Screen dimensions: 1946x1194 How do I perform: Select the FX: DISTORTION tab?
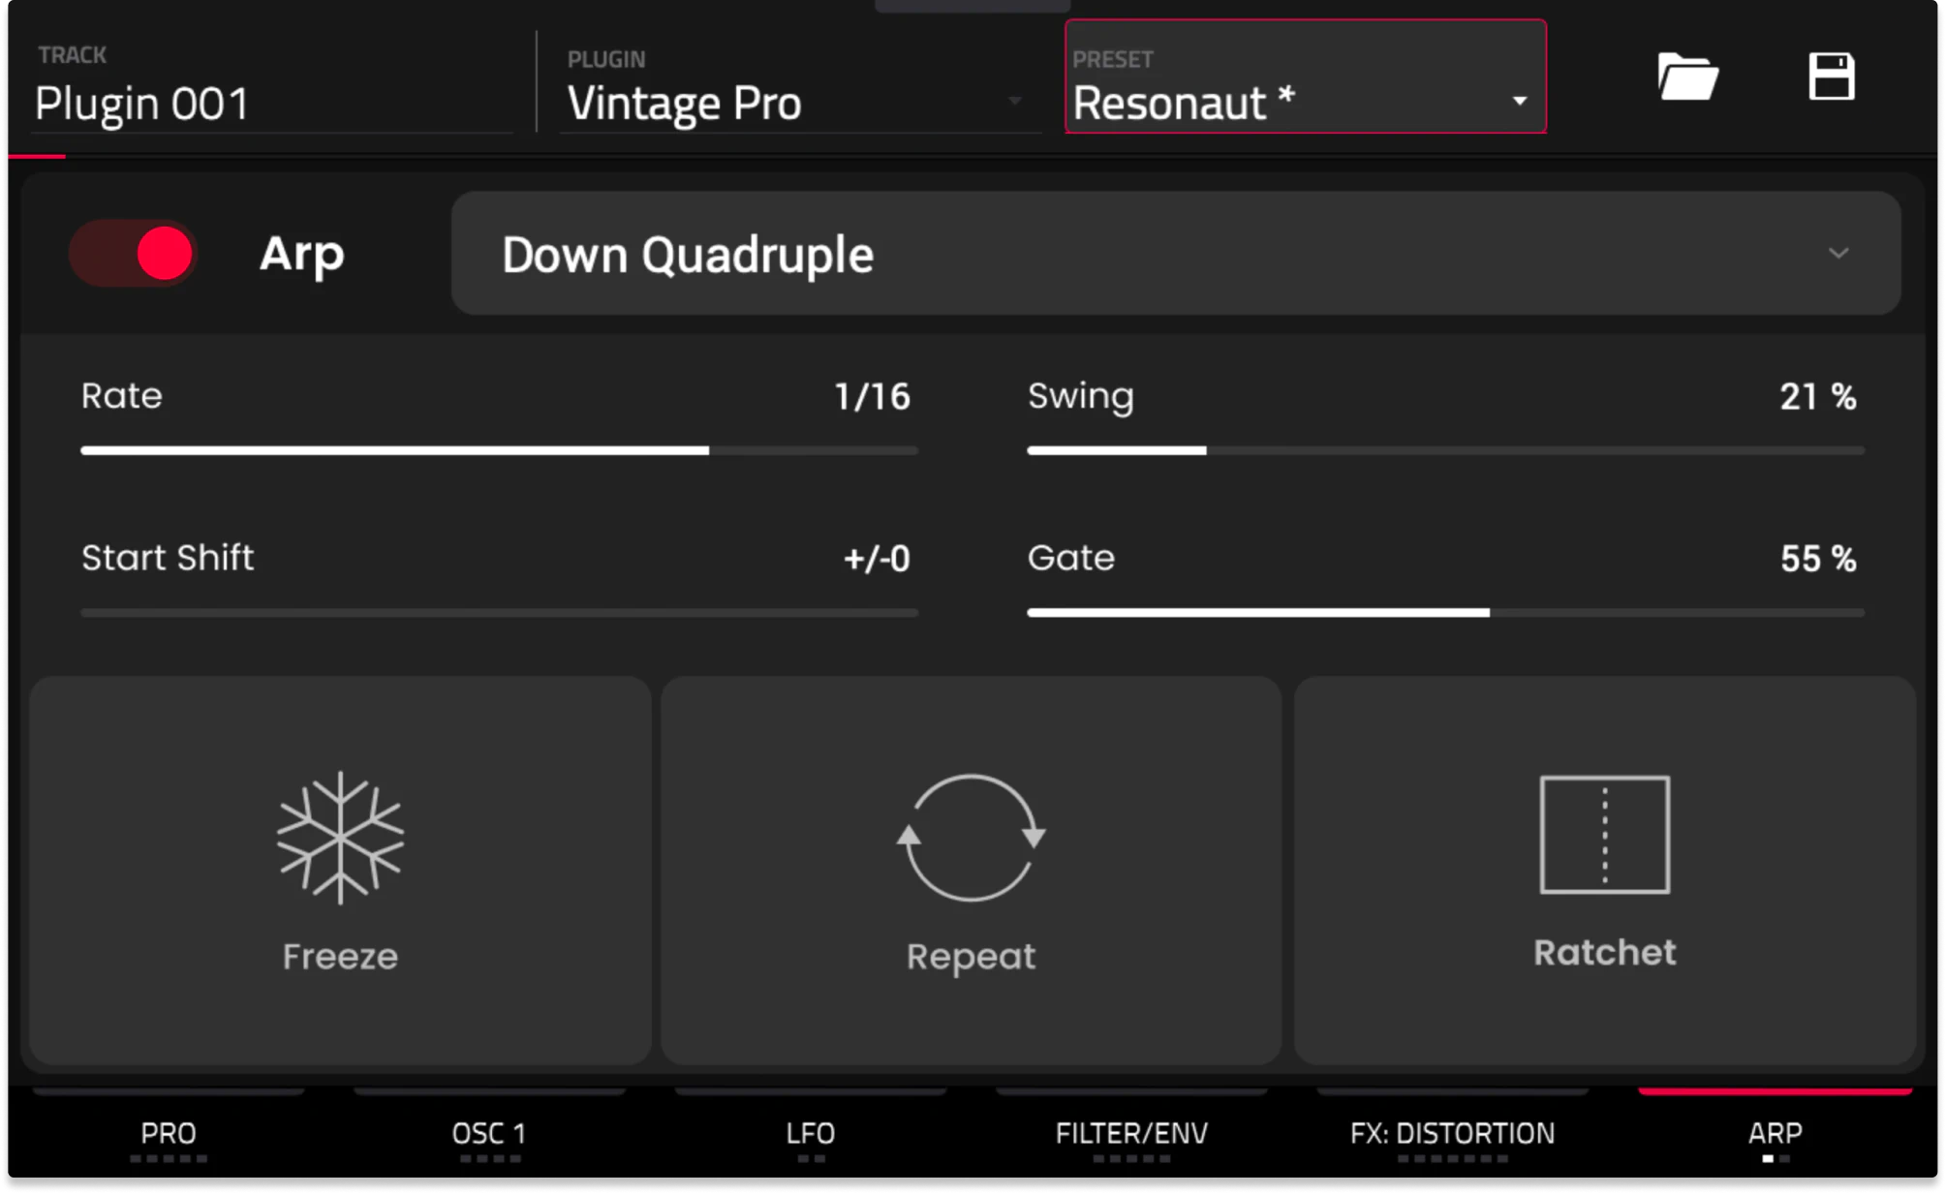click(x=1452, y=1133)
